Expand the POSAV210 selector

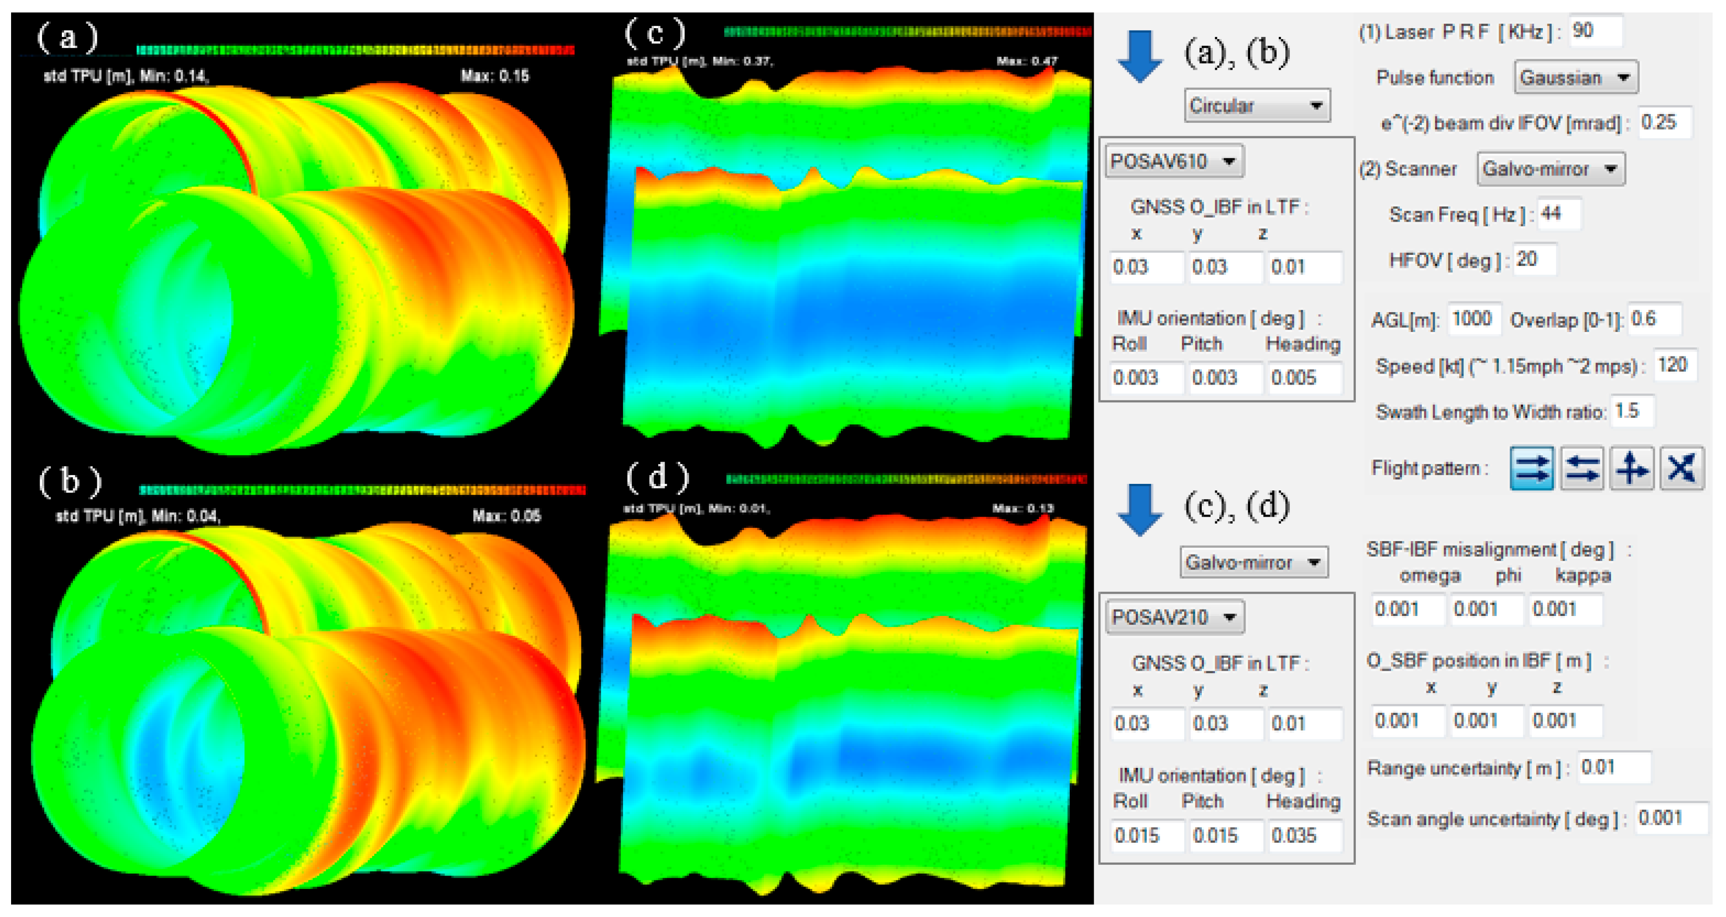1175,617
